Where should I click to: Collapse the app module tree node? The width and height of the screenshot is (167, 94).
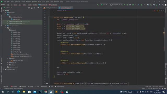coord(4,10)
